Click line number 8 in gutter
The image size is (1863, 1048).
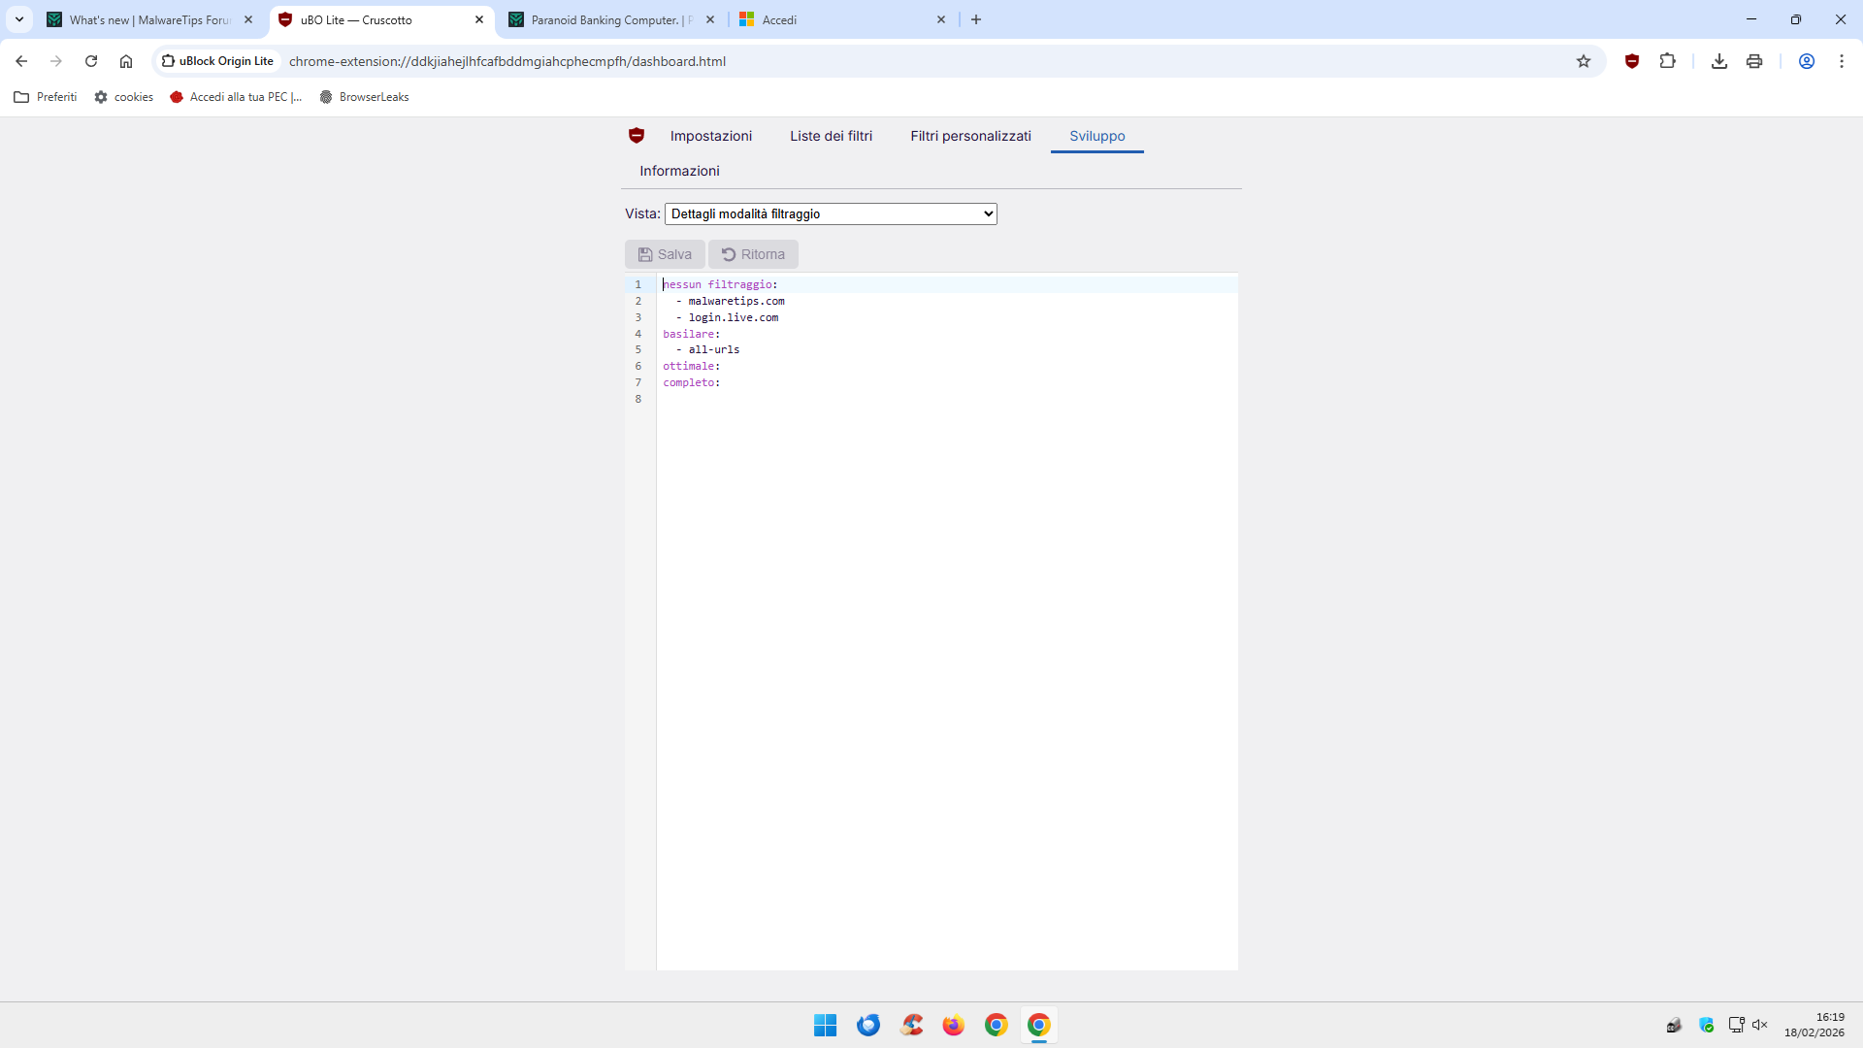638,399
